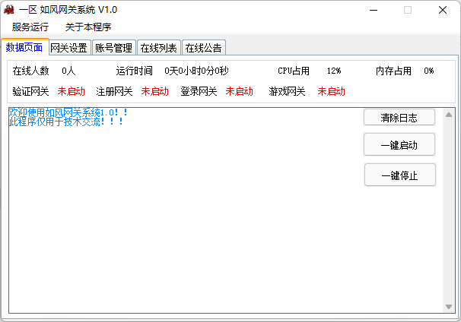Open the 关于本程序 menu
Viewport: 461px width, 322px height.
click(88, 27)
